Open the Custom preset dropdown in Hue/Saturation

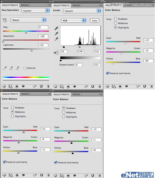36,11
